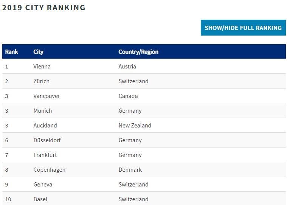Select the Frankfurt city cell

[x=45, y=155]
